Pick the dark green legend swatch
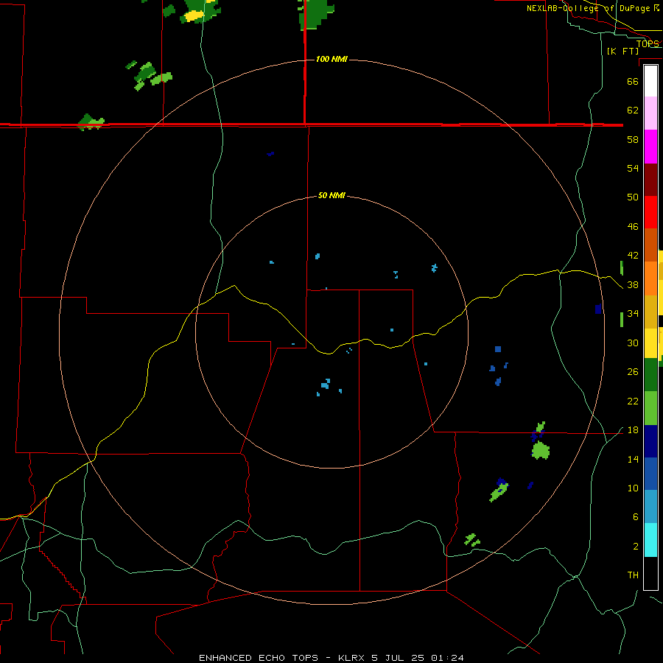This screenshot has height=663, width=663. pos(650,375)
